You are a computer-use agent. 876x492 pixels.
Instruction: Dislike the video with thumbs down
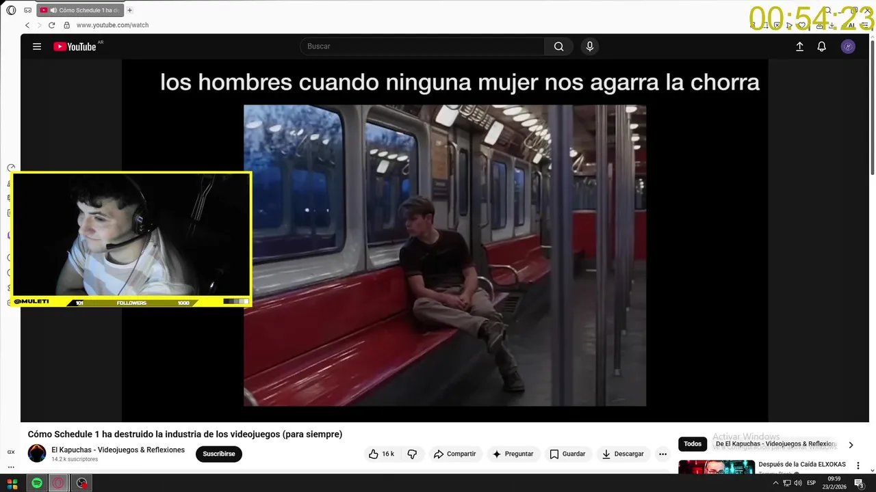[x=412, y=454]
